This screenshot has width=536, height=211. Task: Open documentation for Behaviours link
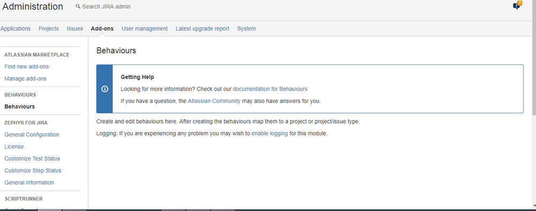(x=270, y=89)
